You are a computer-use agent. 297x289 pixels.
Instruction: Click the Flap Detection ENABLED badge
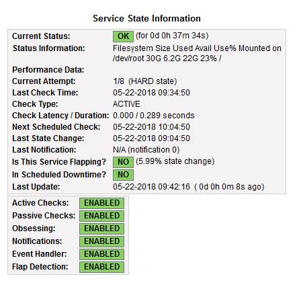(101, 267)
